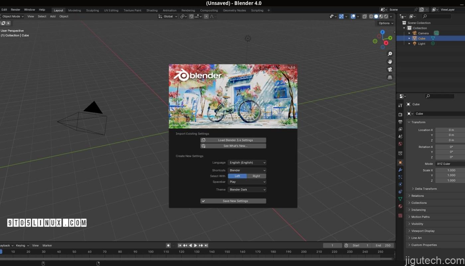The width and height of the screenshot is (465, 266).
Task: Click the End frame field showing 250
Action: (x=383, y=245)
